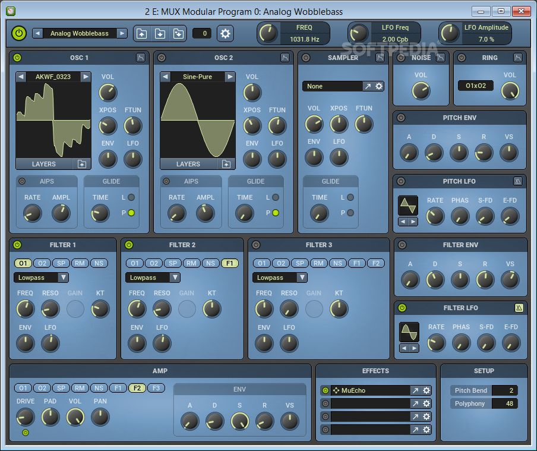Open the OSC 1 envelope graph icon
Image resolution: width=537 pixels, height=451 pixels.
pyautogui.click(x=141, y=58)
